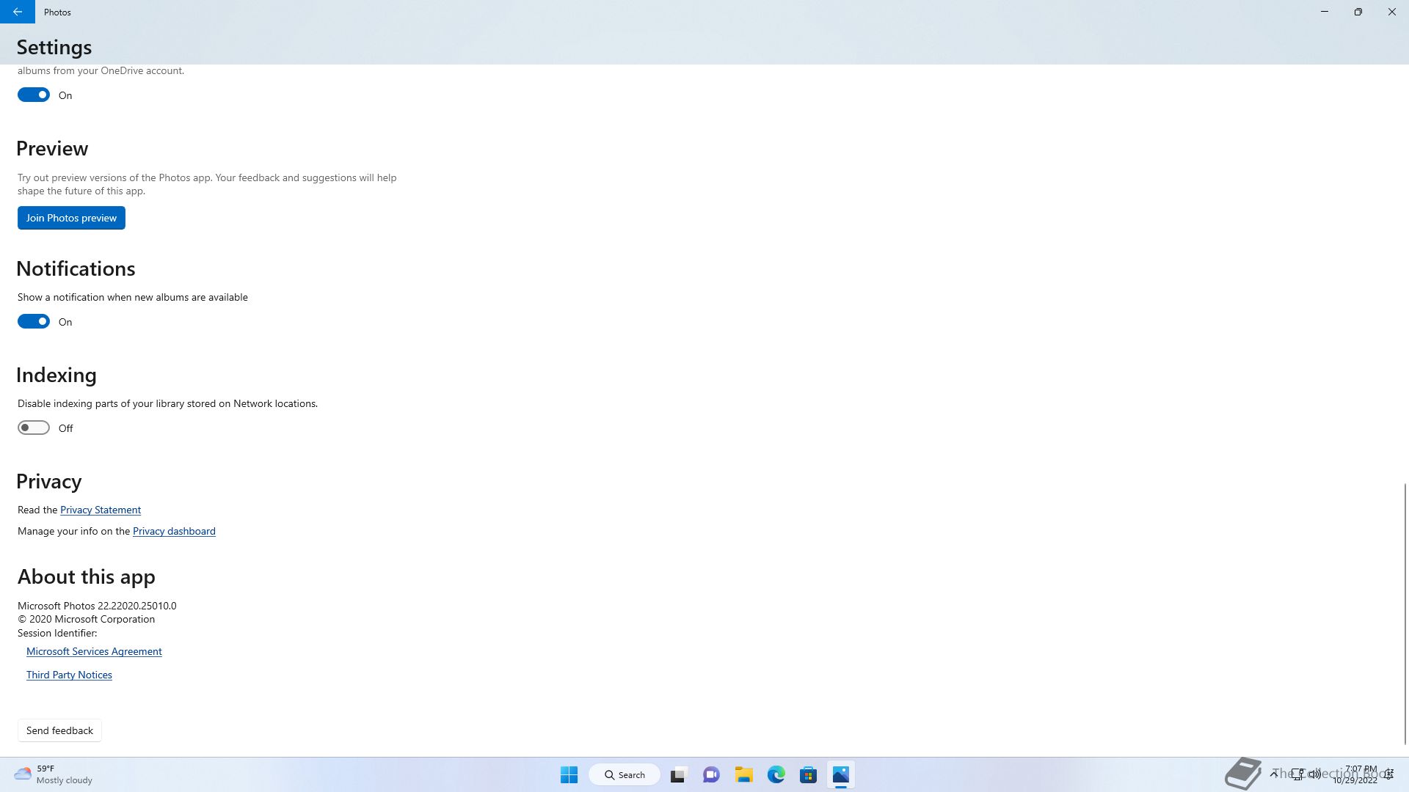Click the settings page vertical scrollbar
The width and height of the screenshot is (1409, 792).
tap(1405, 613)
